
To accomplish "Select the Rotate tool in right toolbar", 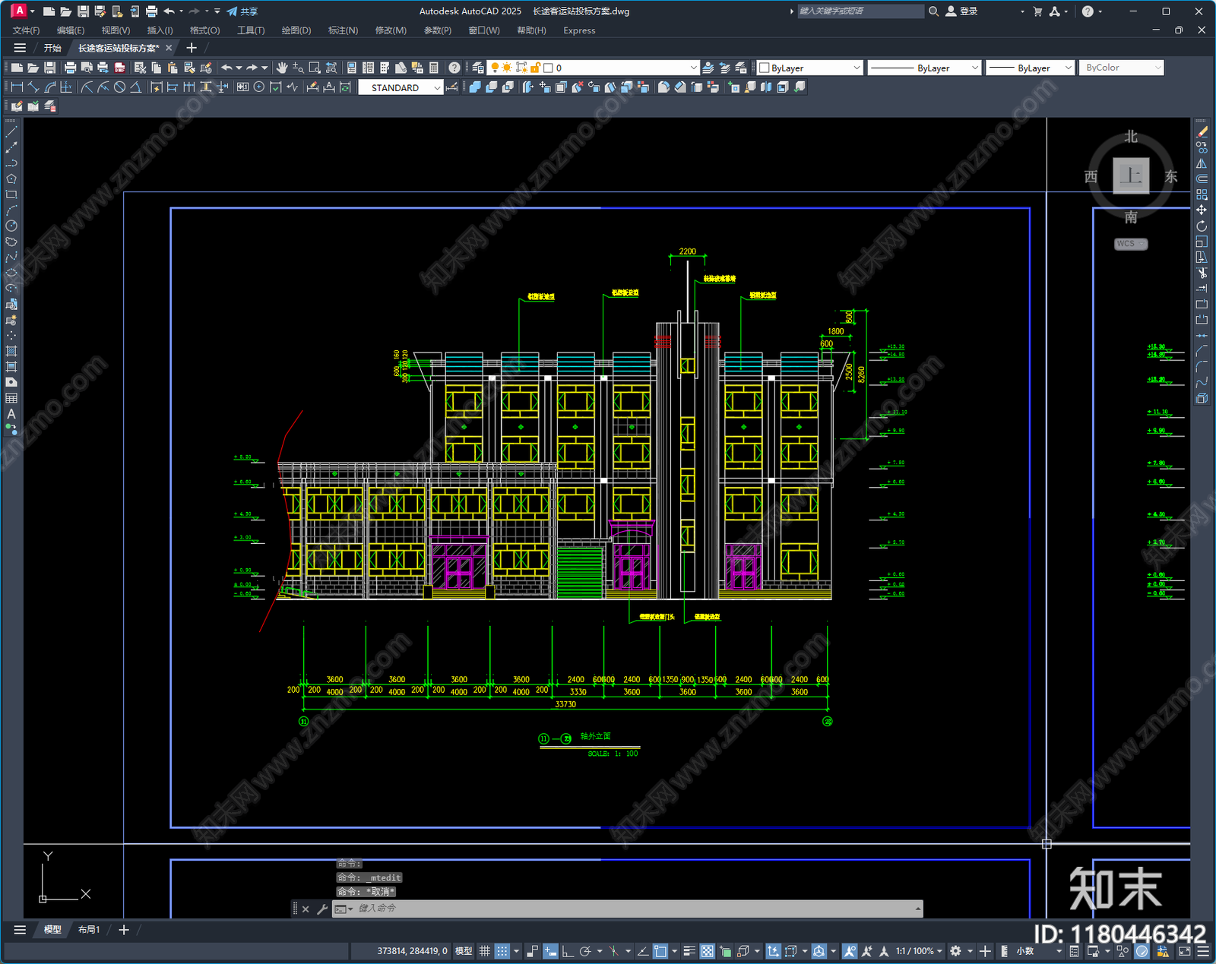I will pos(1202,226).
